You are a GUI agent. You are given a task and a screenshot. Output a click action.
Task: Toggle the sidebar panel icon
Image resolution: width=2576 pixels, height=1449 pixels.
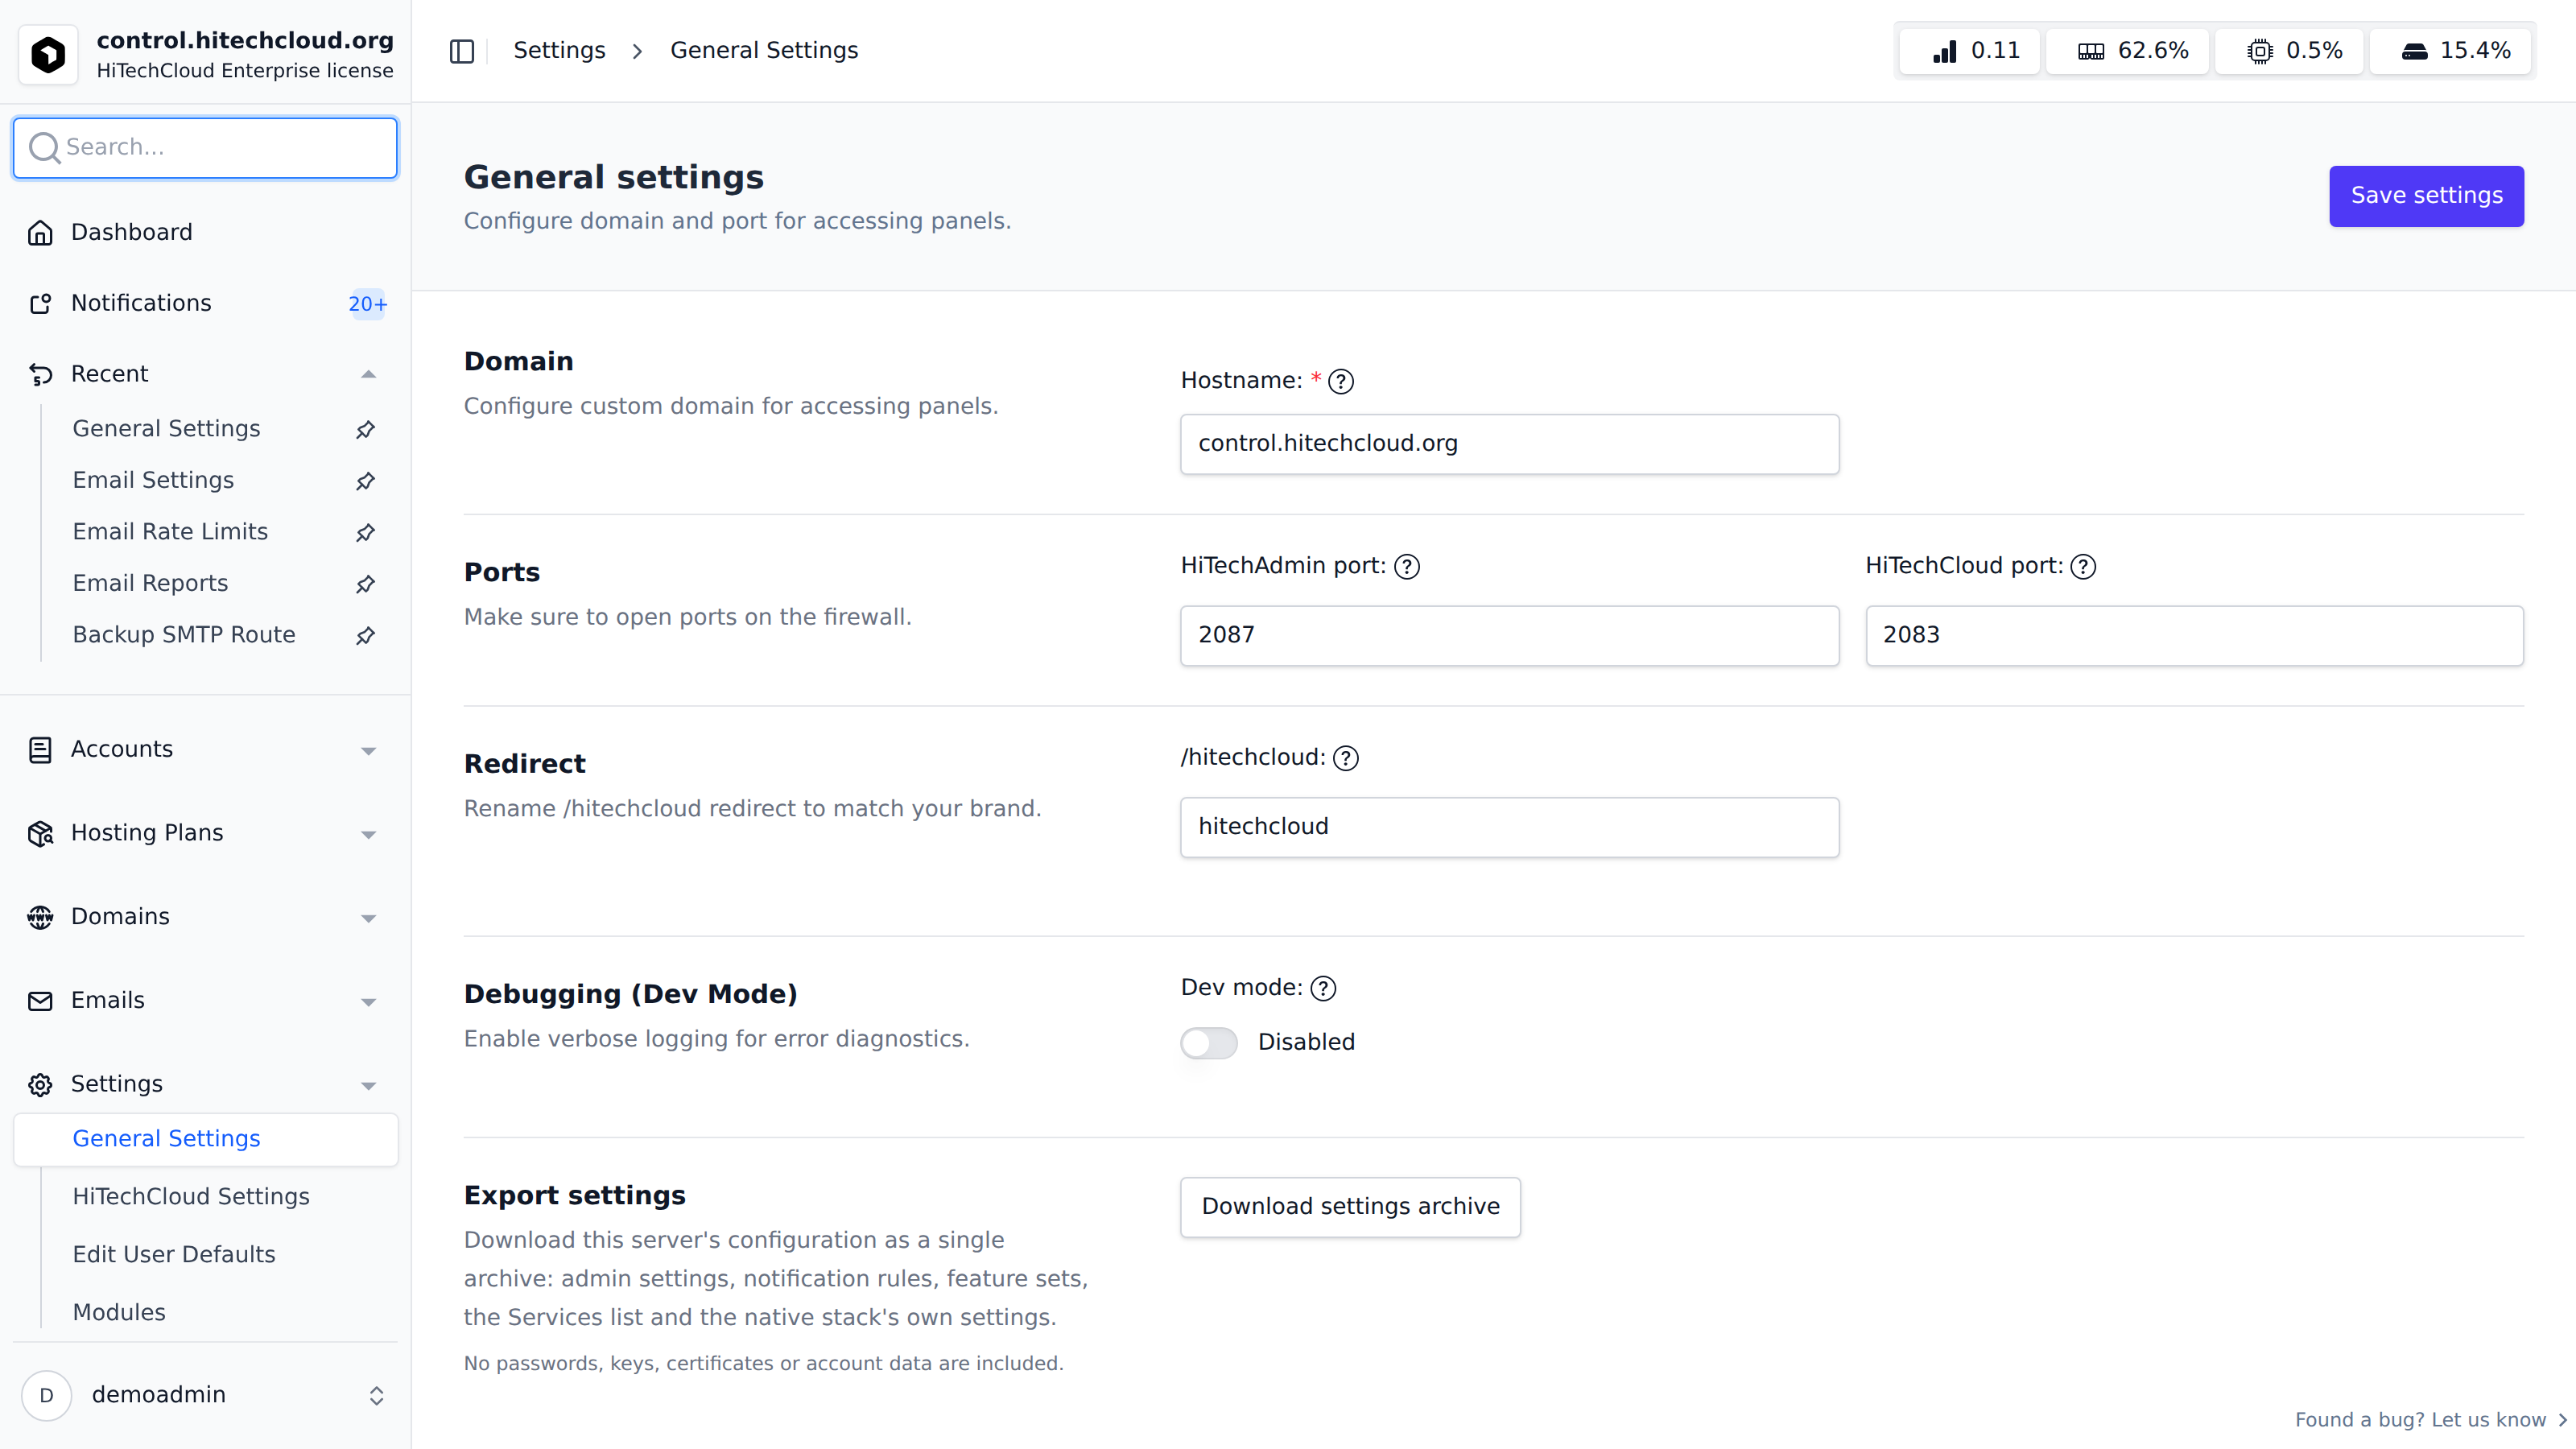[461, 50]
